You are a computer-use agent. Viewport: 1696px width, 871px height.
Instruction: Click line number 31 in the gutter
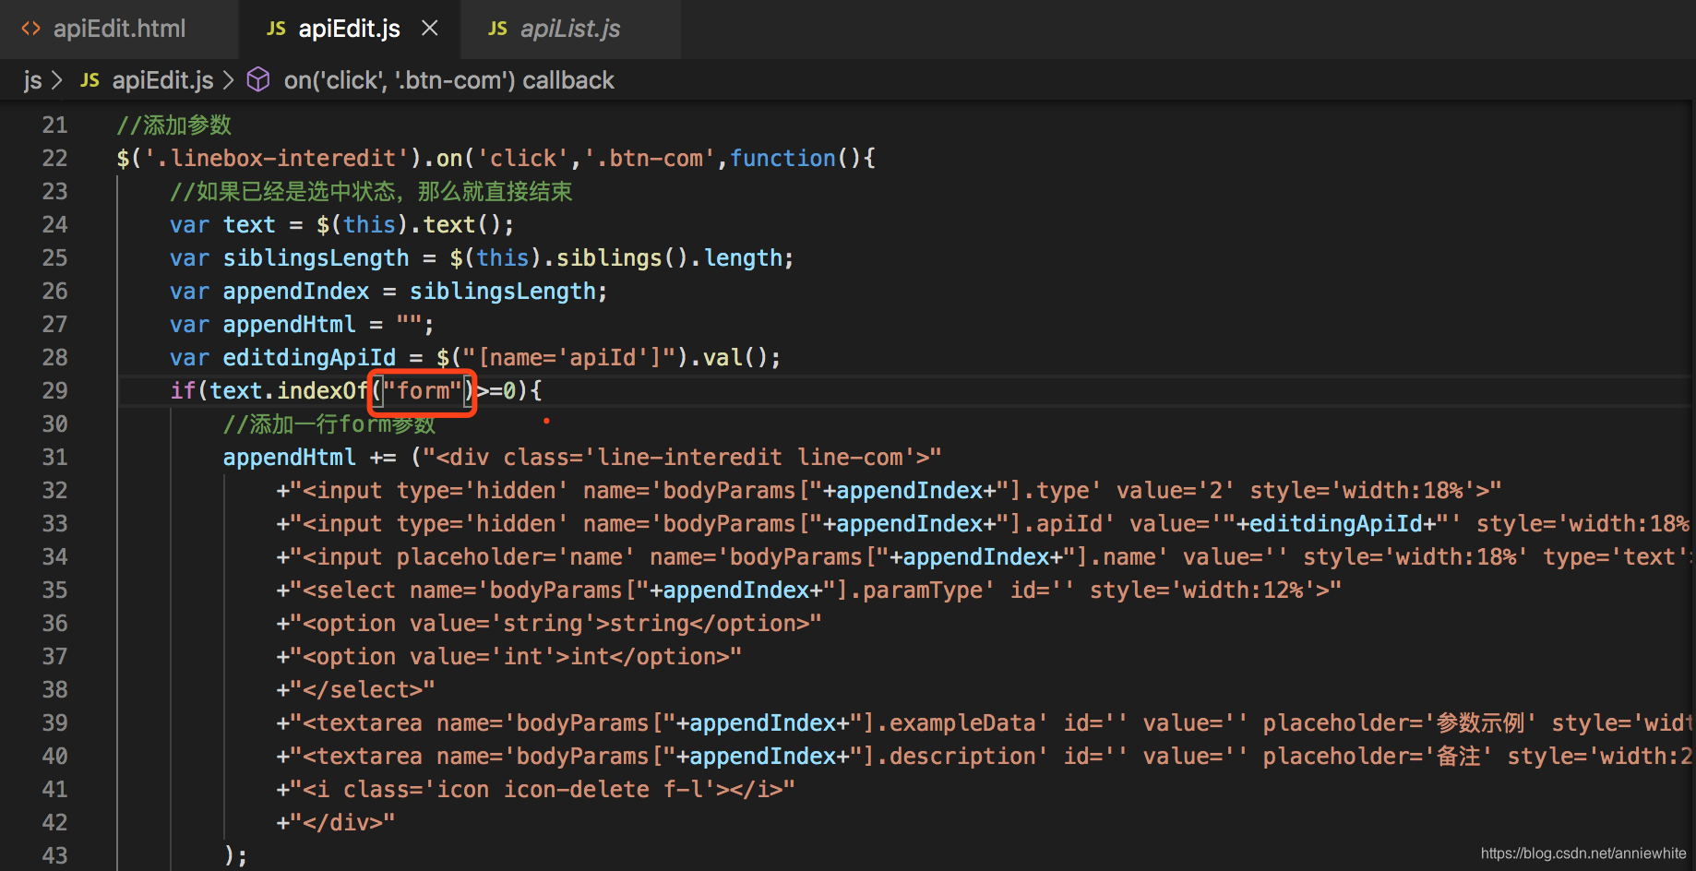click(54, 457)
